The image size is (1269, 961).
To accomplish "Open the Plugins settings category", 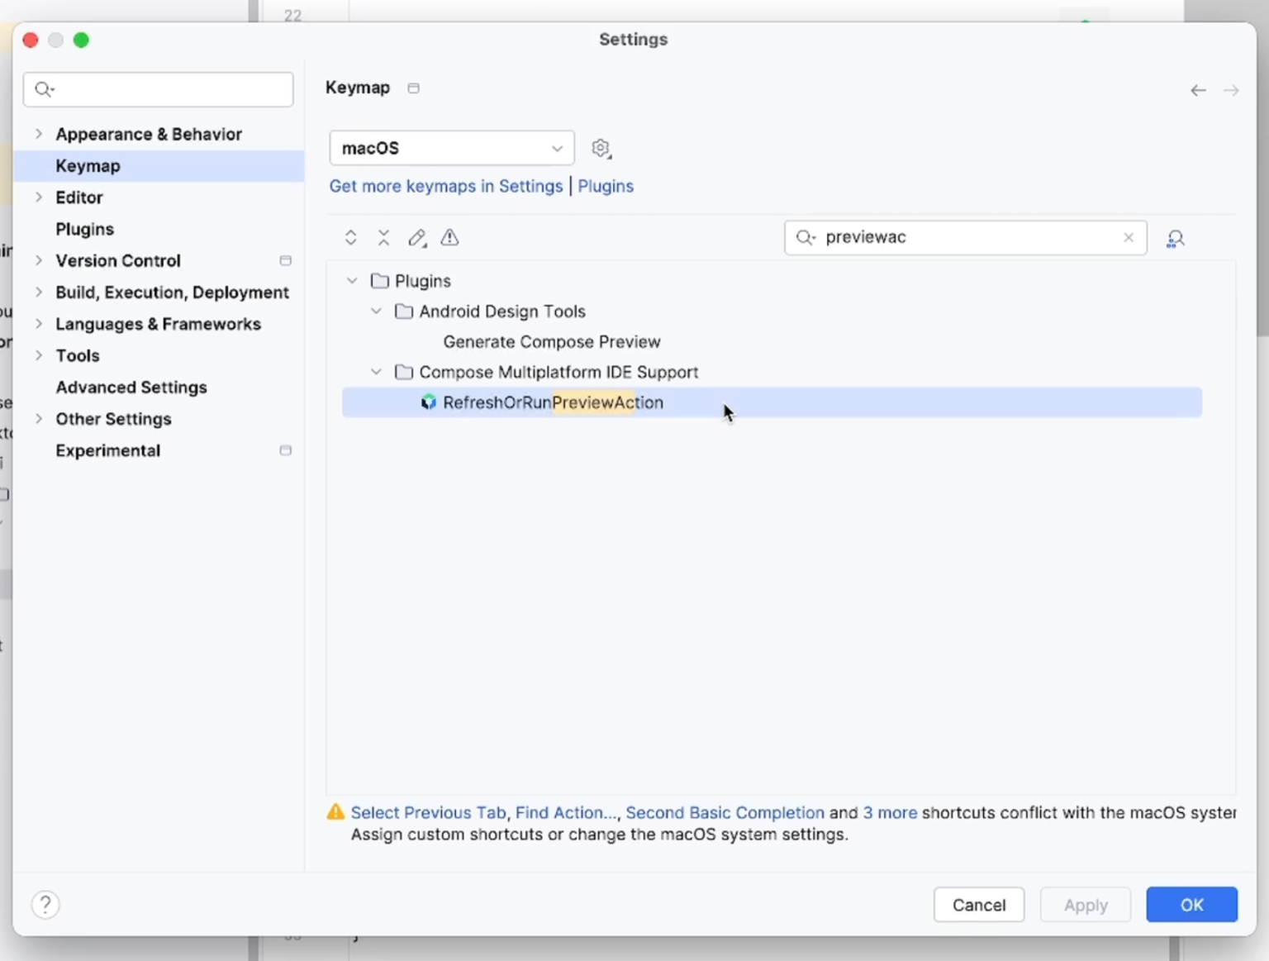I will 84,229.
